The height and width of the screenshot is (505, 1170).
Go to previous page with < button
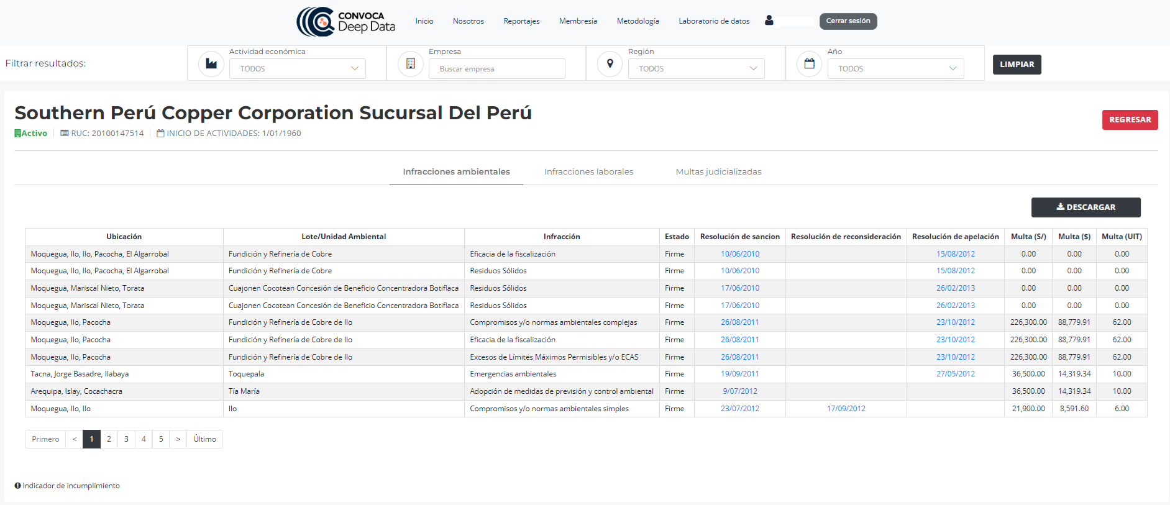tap(75, 439)
